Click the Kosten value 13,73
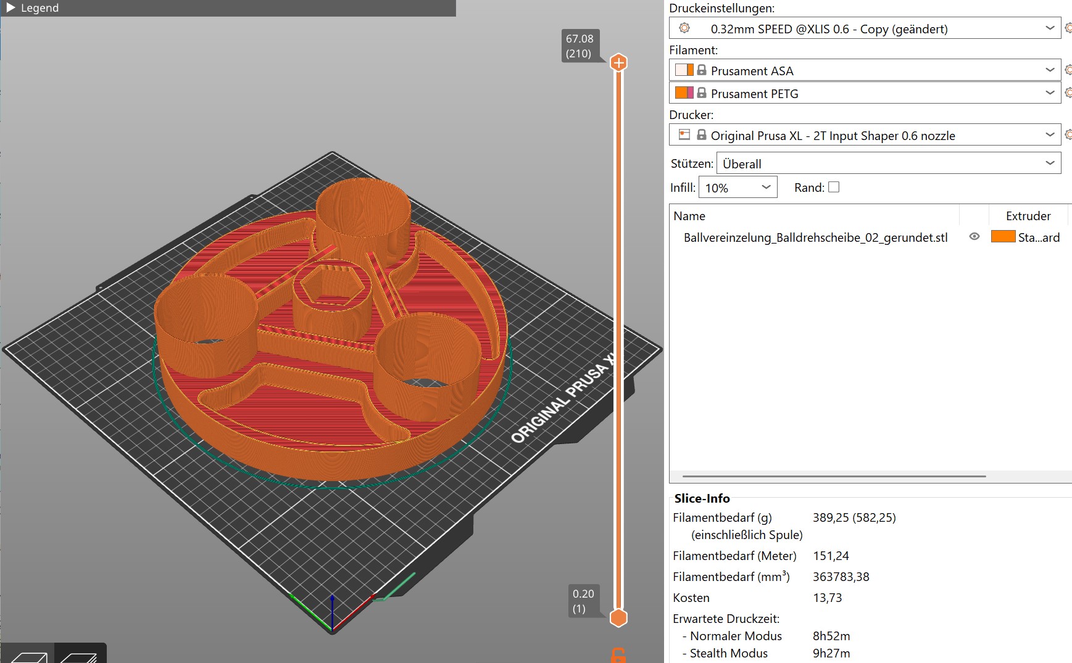Viewport: 1072px width, 663px height. click(x=827, y=598)
